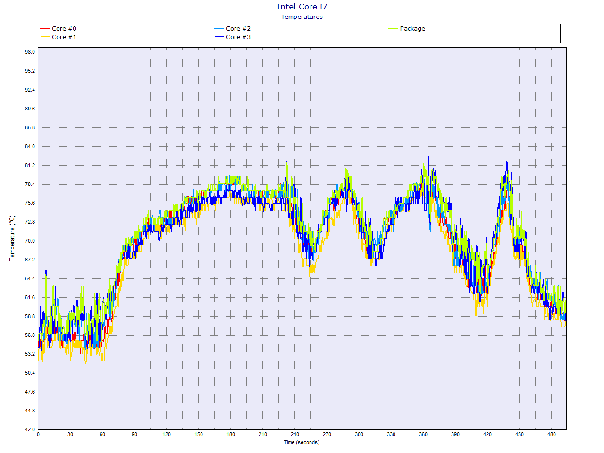The height and width of the screenshot is (453, 604).
Task: Click the 92.4 y-axis value
Action: tap(30, 90)
